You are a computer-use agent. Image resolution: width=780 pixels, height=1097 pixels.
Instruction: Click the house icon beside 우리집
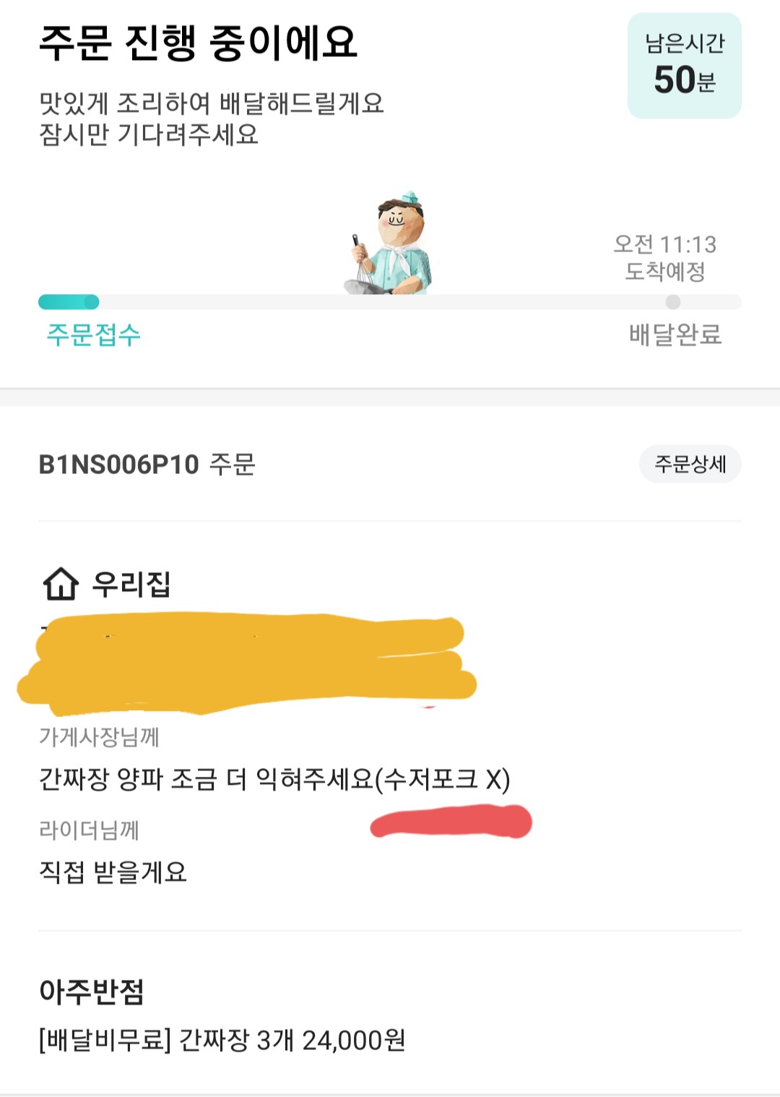point(61,584)
